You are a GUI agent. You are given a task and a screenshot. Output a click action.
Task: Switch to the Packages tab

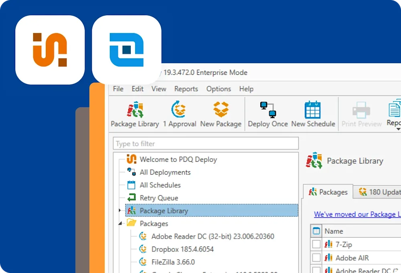pos(328,192)
